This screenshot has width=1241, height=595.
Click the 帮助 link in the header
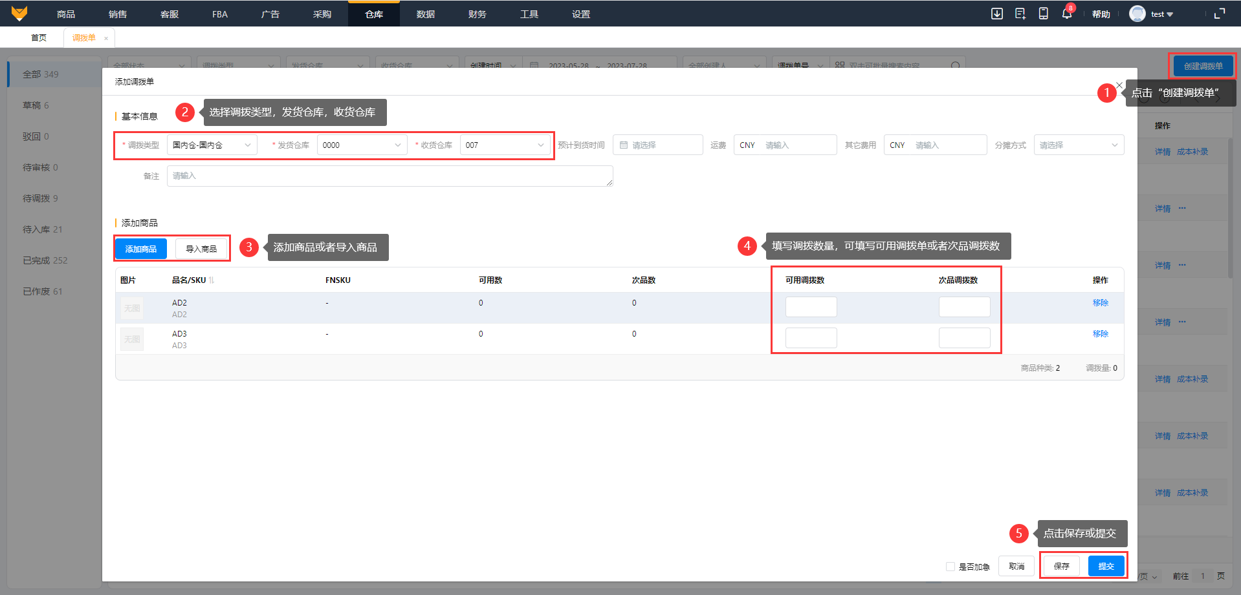click(x=1101, y=14)
